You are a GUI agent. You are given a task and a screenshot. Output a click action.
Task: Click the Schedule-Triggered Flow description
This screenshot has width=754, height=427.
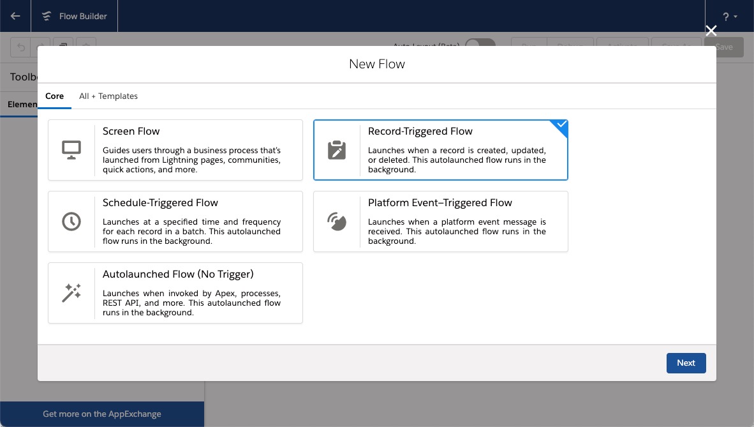(191, 231)
